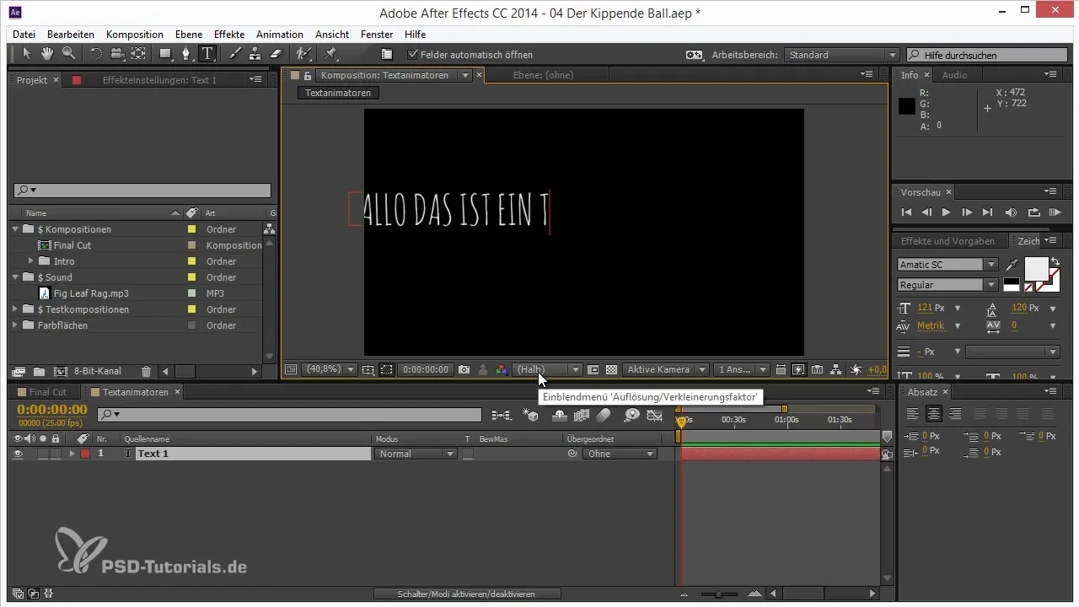This screenshot has width=1079, height=607.
Task: Collapse the $ Kompositionen folder
Action: click(15, 229)
